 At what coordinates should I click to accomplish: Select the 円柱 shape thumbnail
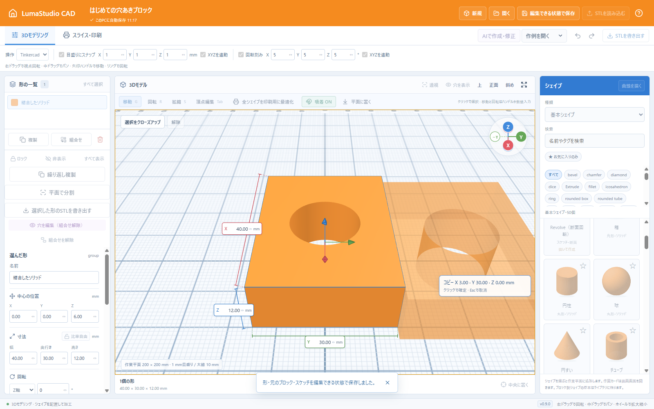click(567, 281)
